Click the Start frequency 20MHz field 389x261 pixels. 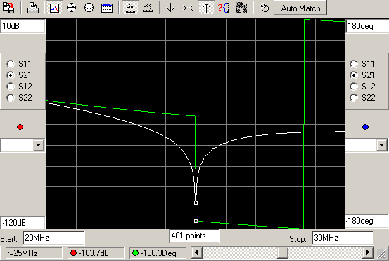coord(53,238)
